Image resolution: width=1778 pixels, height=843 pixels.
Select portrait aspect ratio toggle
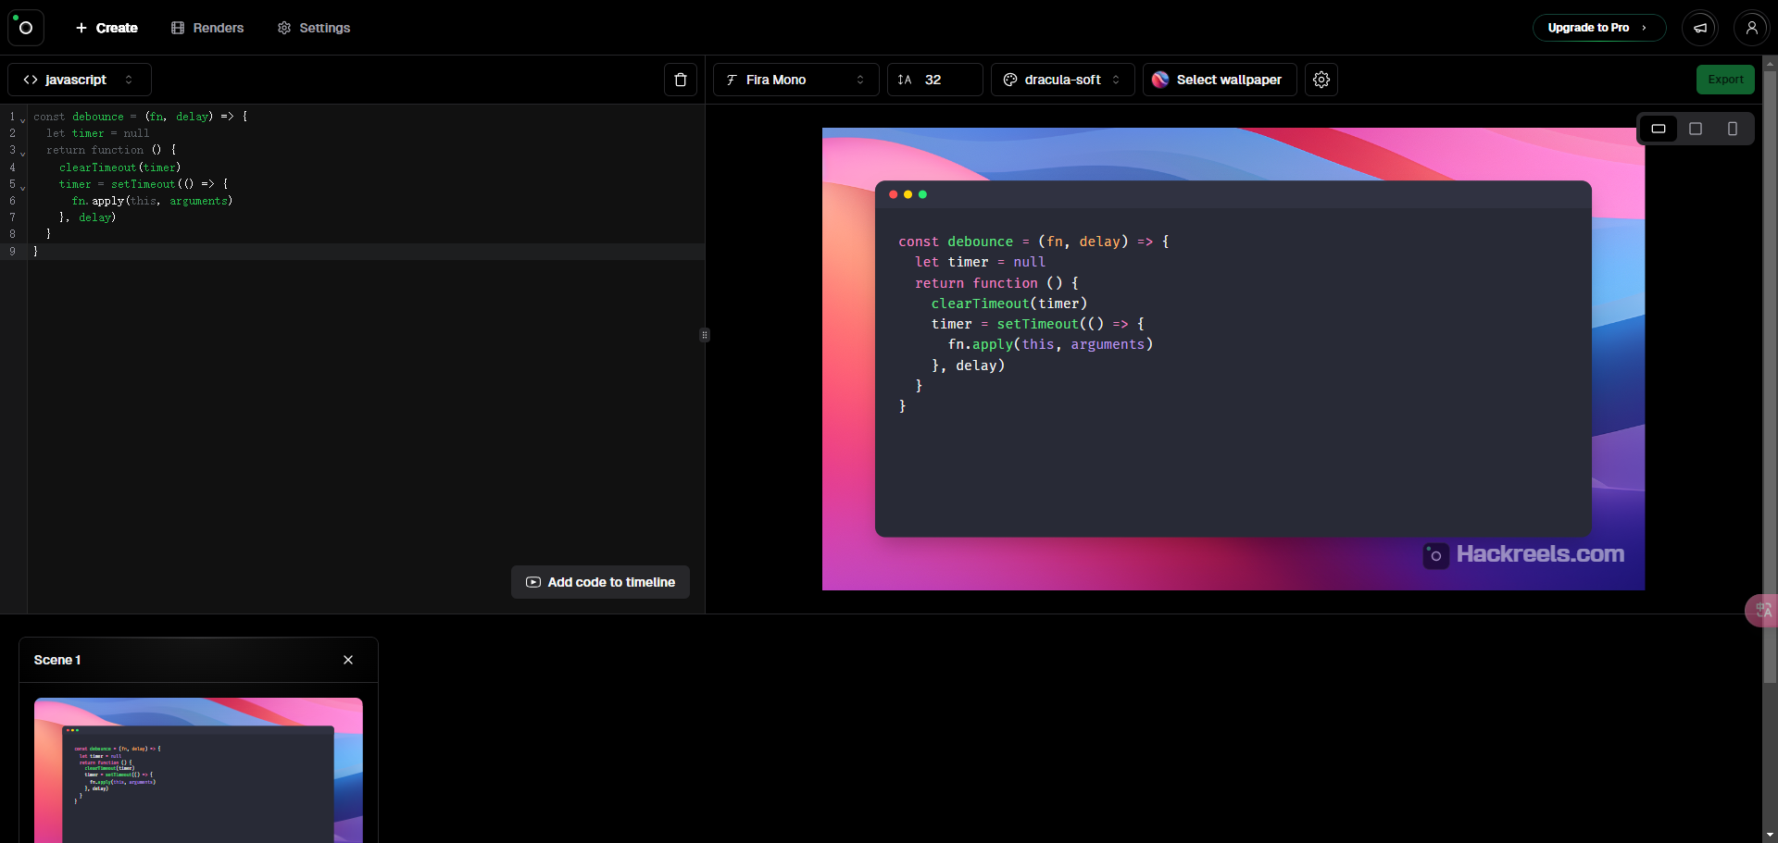(x=1733, y=129)
